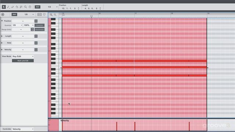
Task: Select the tag-shaped tool beside the eraser
Action: click(17, 7)
